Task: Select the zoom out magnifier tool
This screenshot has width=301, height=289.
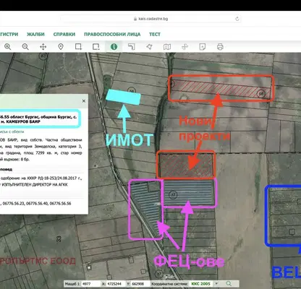Action: [25, 47]
